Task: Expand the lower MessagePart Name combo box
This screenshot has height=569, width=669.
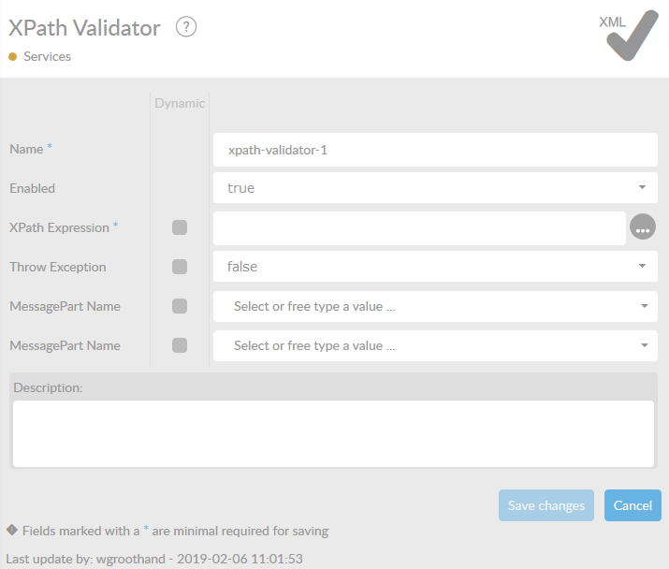Action: pos(435,345)
